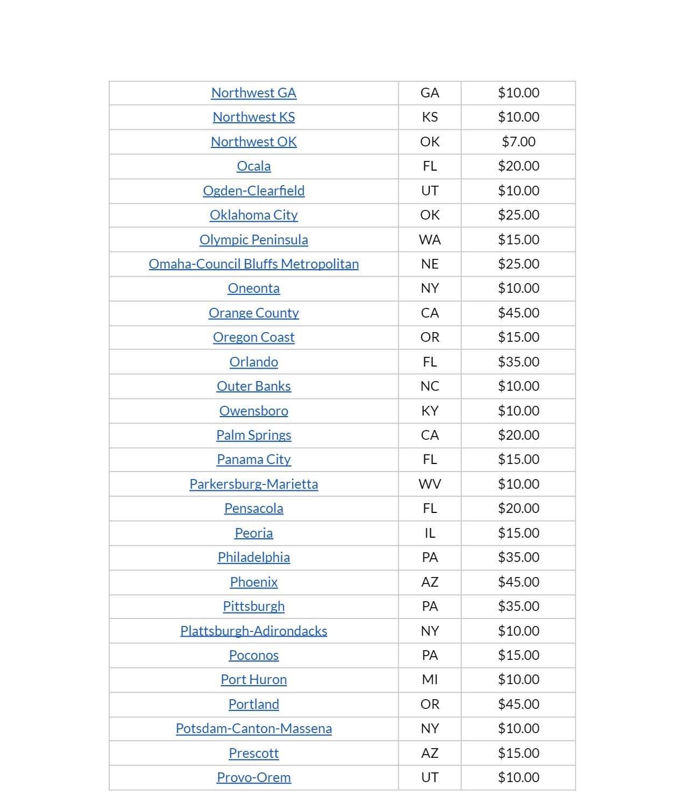Click the Northwest OK link
Image resolution: width=680 pixels, height=802 pixels.
[253, 142]
